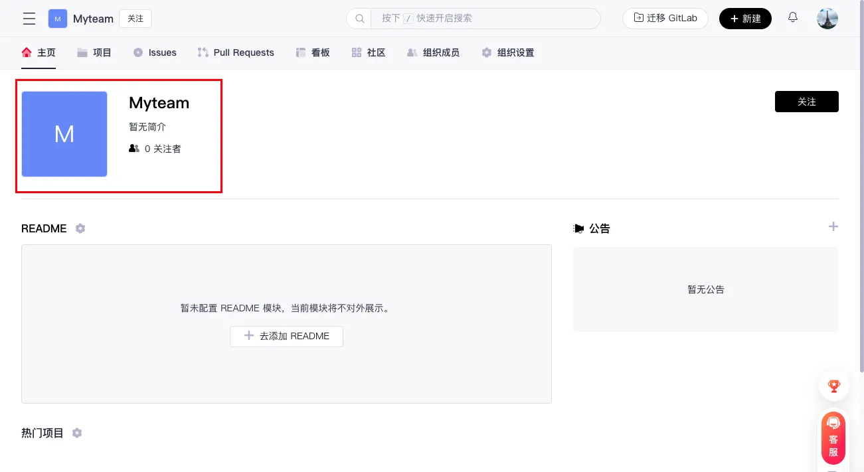Click the large Myteam avatar thumbnail
The width and height of the screenshot is (864, 472).
64,134
